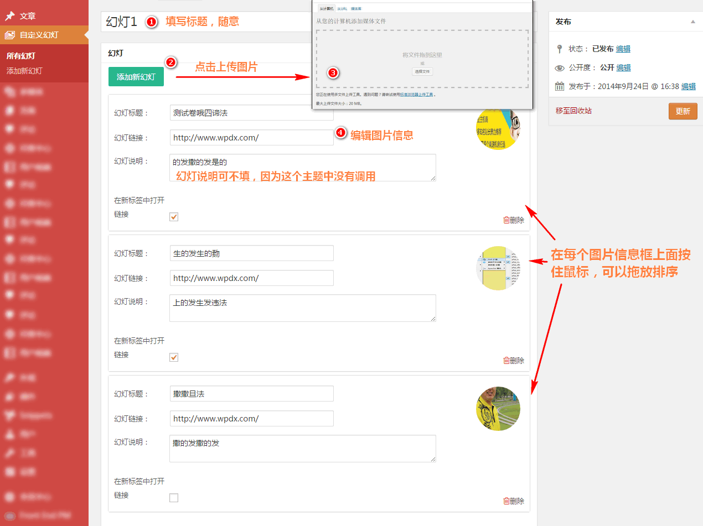Switch to the 媒体库 tab
This screenshot has height=526, width=703.
click(356, 9)
